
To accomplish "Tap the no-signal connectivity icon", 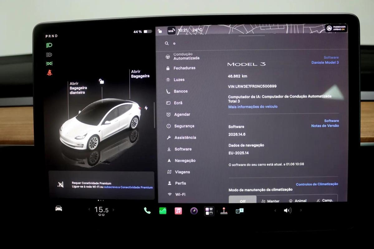I will click(x=60, y=185).
